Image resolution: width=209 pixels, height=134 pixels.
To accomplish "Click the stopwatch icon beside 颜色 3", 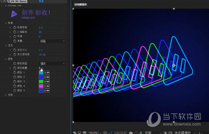I will [x=15, y=82].
